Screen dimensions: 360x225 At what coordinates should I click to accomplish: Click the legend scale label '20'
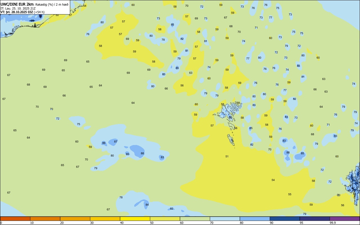62,223
